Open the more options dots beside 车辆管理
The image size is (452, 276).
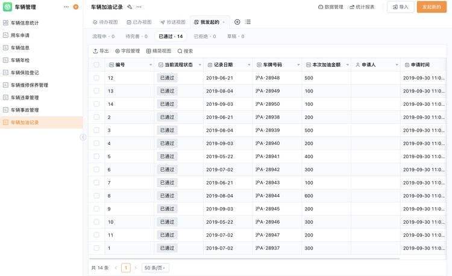[x=66, y=7]
